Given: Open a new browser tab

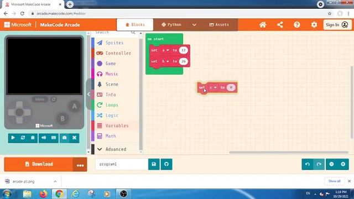Looking at the screenshot, I should 70,4.
